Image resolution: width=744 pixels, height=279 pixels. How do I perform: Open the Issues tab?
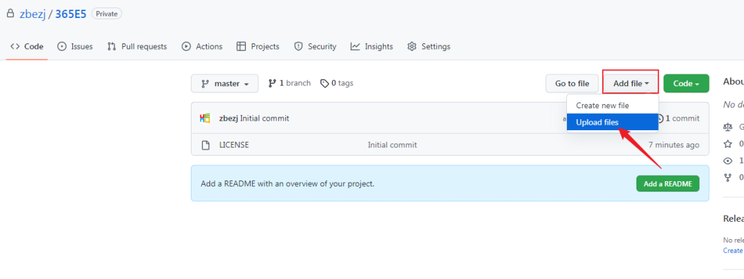click(75, 47)
